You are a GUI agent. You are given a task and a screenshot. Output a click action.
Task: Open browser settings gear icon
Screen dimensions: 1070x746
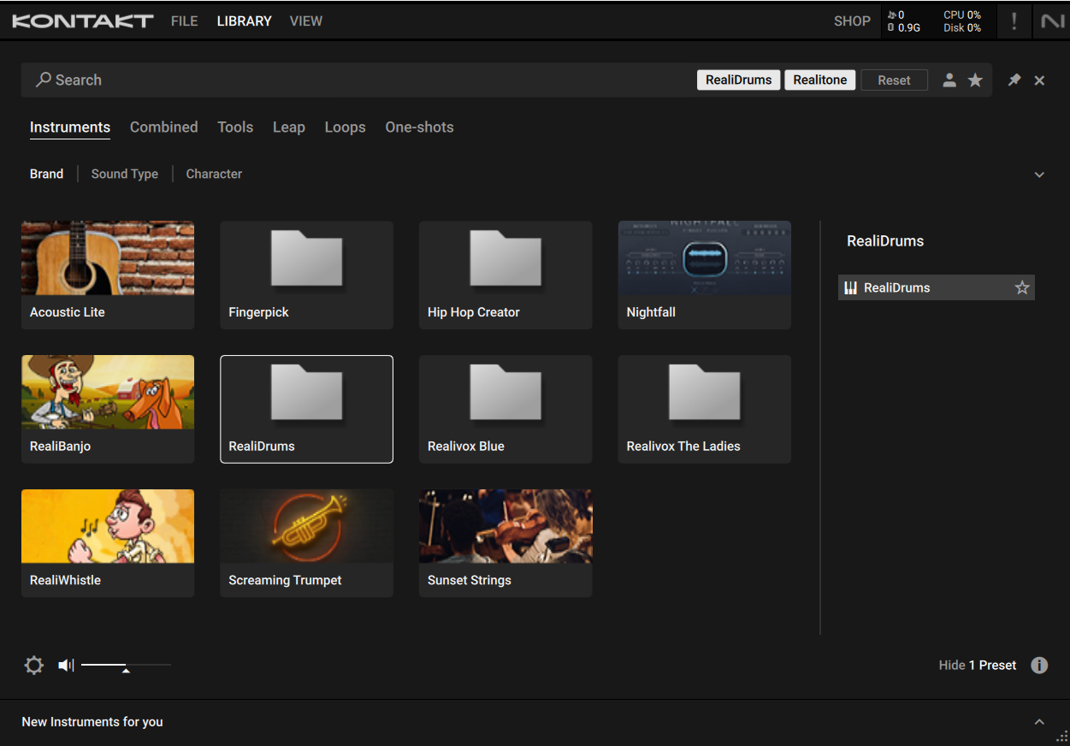click(x=34, y=665)
